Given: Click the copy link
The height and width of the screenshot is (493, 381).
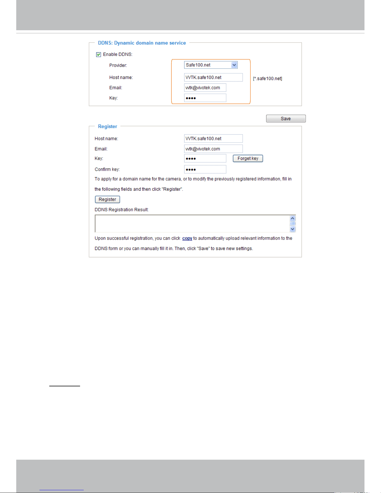Looking at the screenshot, I should [x=187, y=238].
